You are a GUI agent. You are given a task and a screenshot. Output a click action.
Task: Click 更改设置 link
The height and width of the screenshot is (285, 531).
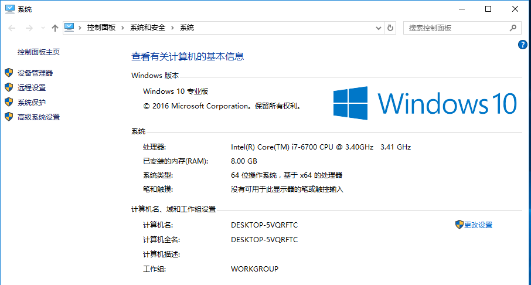tap(478, 225)
